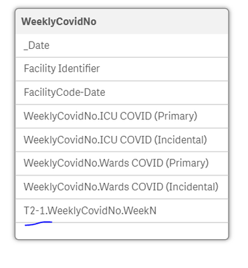Click the blue underline annotation mark

click(x=38, y=224)
